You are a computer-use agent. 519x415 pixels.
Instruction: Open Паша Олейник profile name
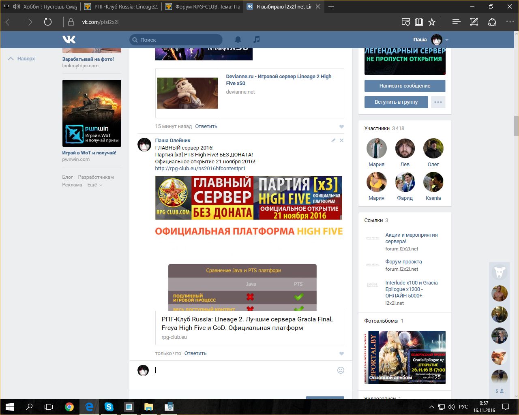click(173, 141)
